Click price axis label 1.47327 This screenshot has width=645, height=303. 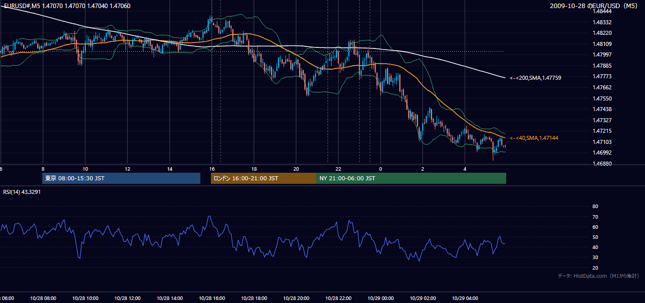click(x=603, y=120)
